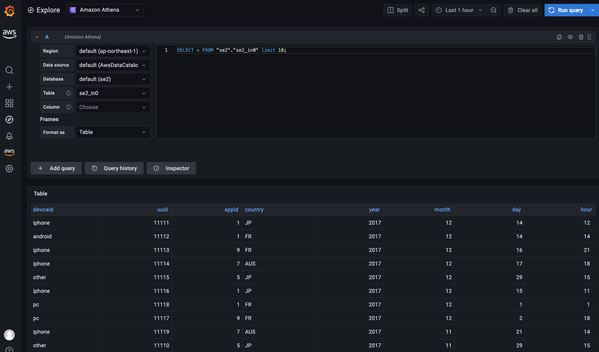The width and height of the screenshot is (599, 352).
Task: Open the Column Choose dropdown
Action: [x=113, y=107]
